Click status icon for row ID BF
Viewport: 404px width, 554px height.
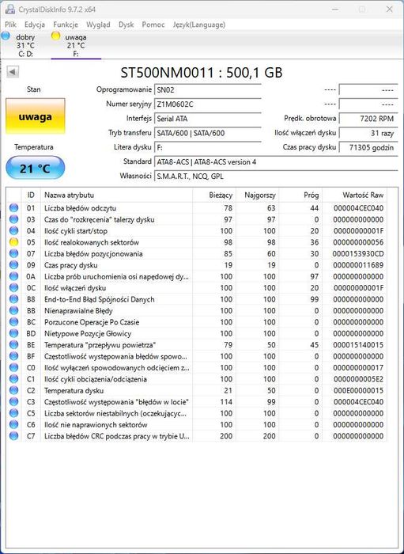13,356
